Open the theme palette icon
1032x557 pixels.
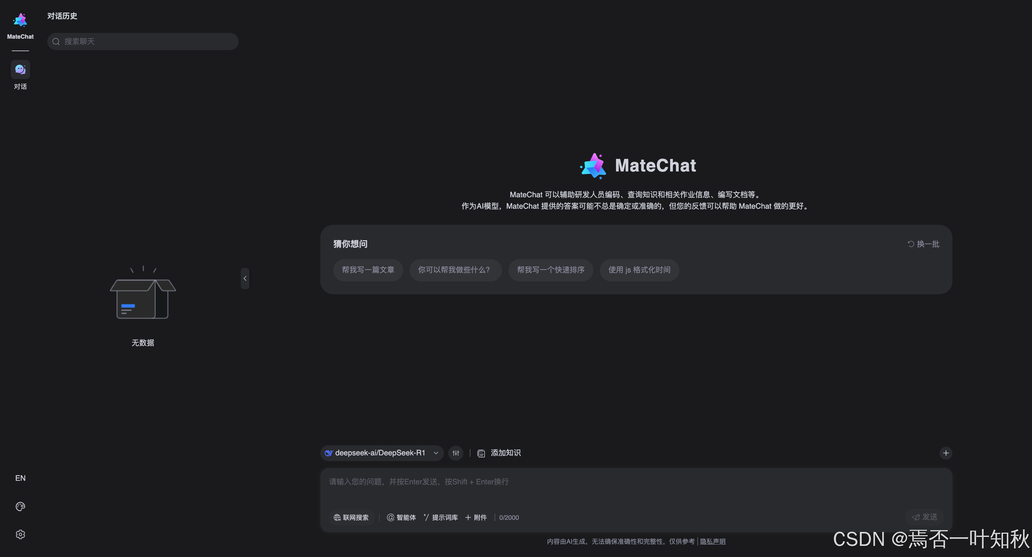click(20, 507)
